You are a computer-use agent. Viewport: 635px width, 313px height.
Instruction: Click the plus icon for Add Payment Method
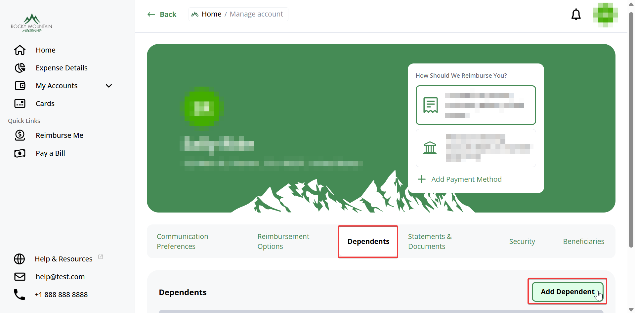pyautogui.click(x=422, y=179)
